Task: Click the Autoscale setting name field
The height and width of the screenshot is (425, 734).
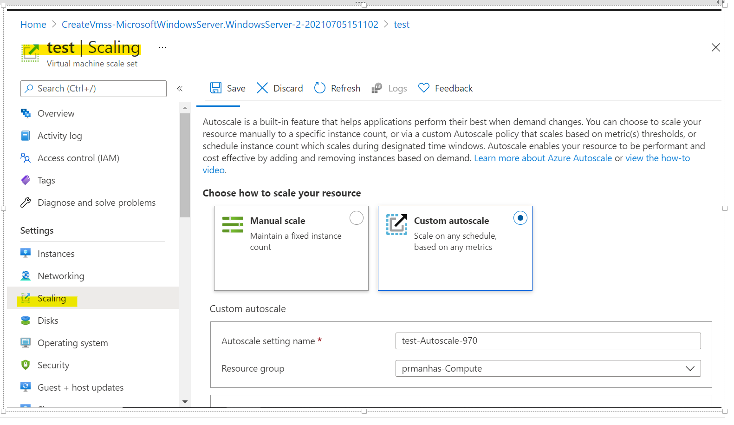Action: 548,341
